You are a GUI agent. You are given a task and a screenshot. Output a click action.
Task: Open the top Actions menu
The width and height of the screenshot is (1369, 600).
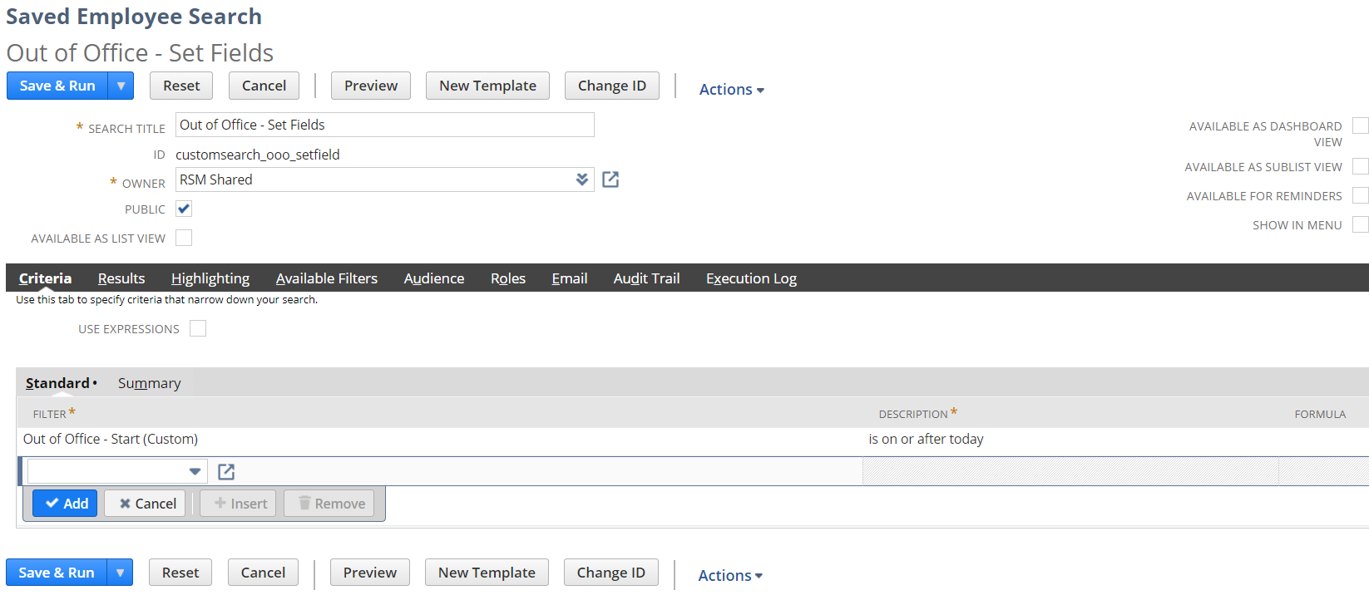pyautogui.click(x=731, y=89)
